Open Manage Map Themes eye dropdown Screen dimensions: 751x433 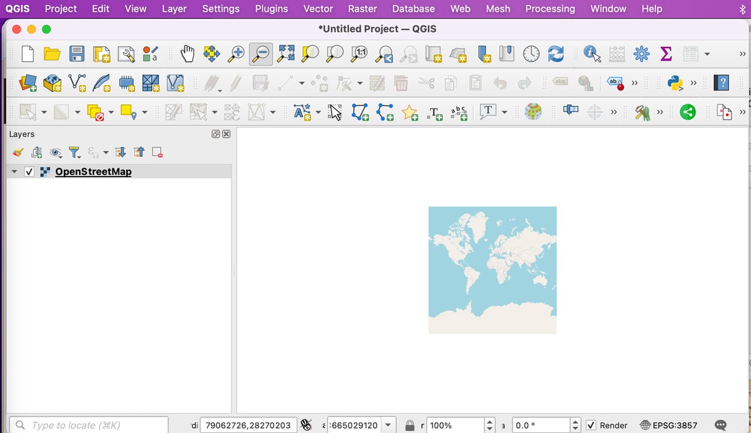(x=56, y=152)
